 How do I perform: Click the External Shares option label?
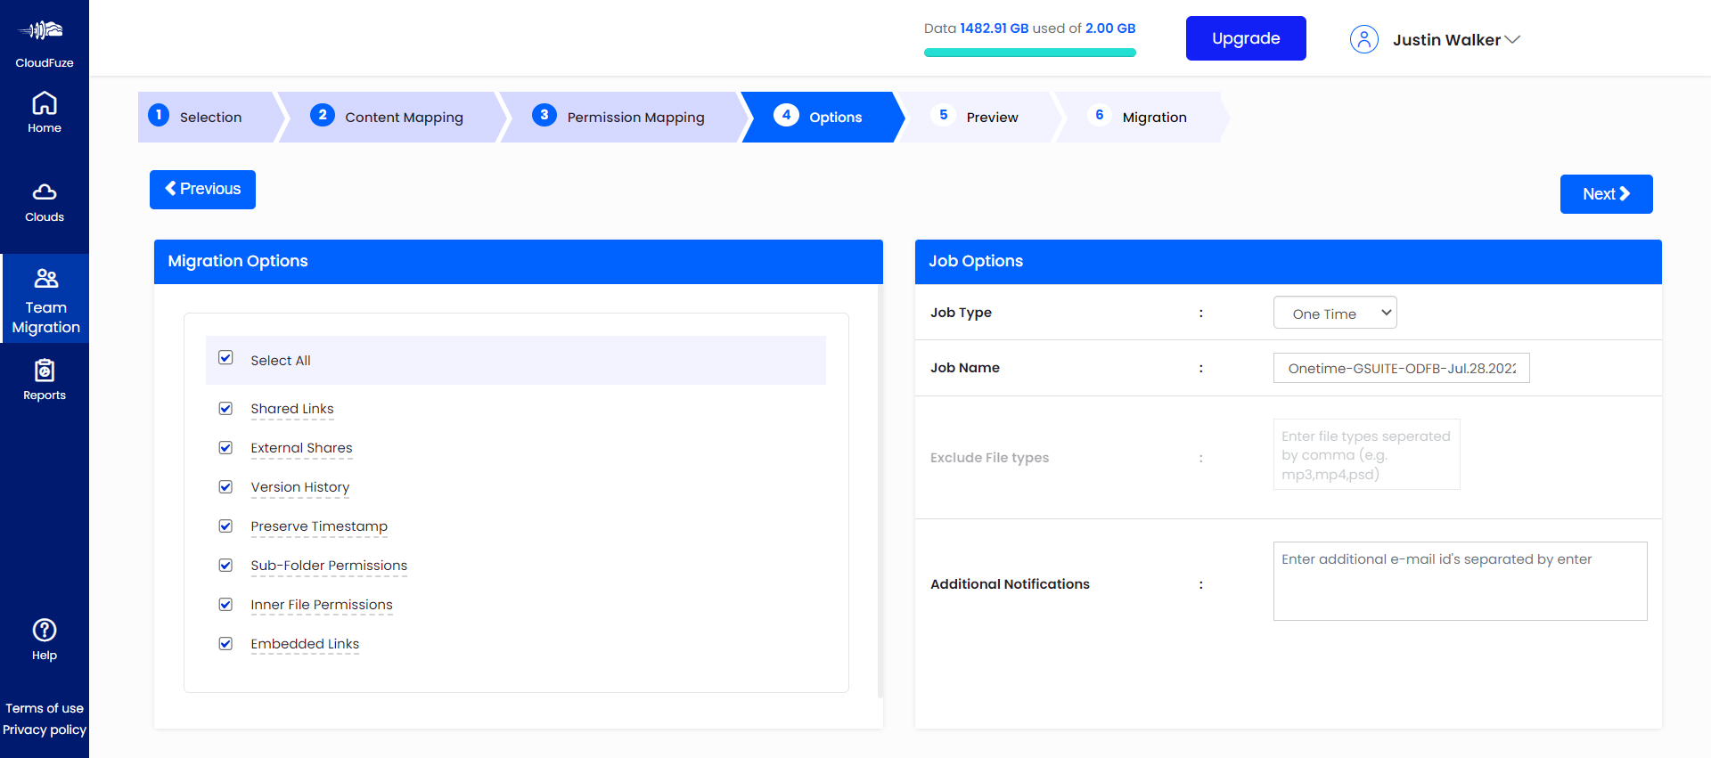pyautogui.click(x=301, y=448)
